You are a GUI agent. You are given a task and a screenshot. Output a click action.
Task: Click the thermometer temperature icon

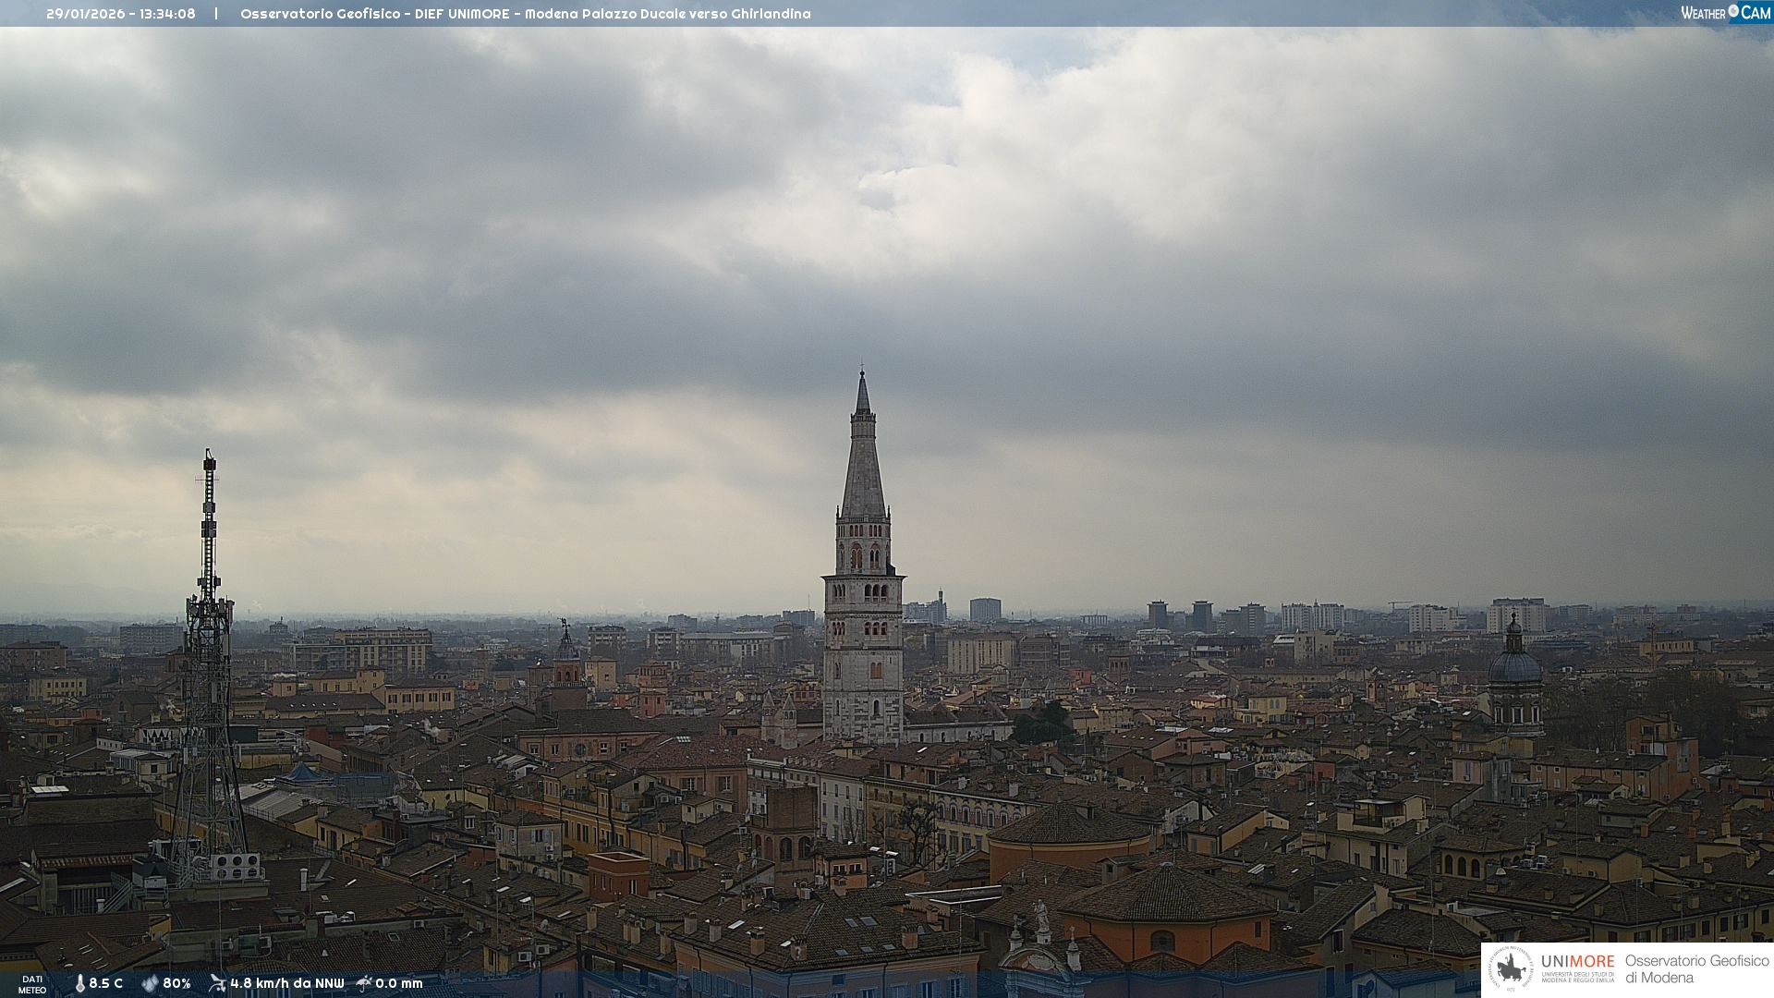click(79, 983)
